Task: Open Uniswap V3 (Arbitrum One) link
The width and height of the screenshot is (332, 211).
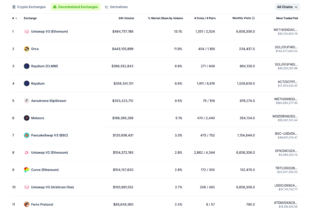Action: 53,187
